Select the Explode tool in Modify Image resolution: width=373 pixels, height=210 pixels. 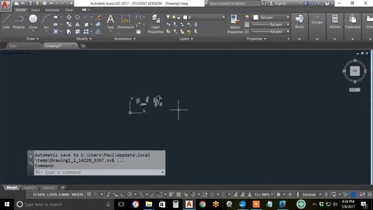(x=98, y=24)
